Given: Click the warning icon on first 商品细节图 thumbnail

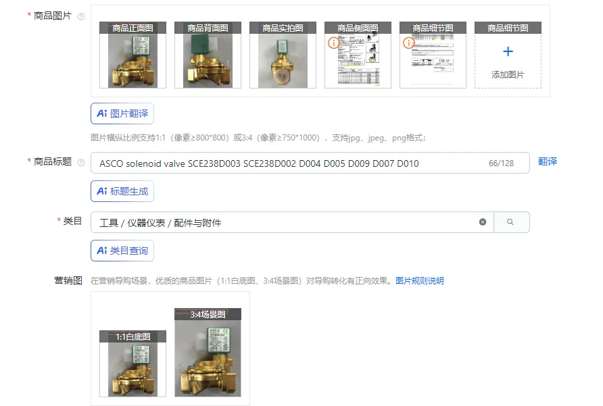Looking at the screenshot, I should point(408,43).
